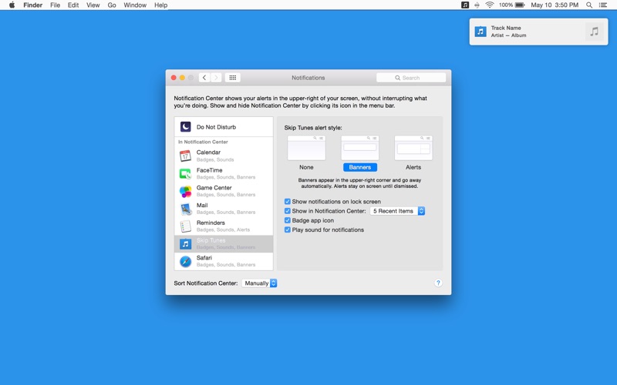Open the Apple menu

(x=12, y=5)
